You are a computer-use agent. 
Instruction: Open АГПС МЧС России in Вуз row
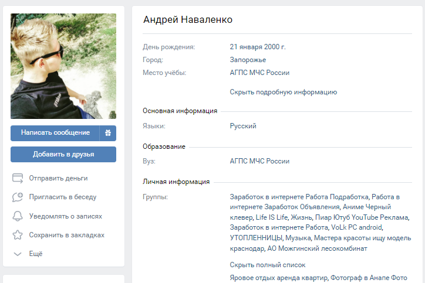coord(259,161)
